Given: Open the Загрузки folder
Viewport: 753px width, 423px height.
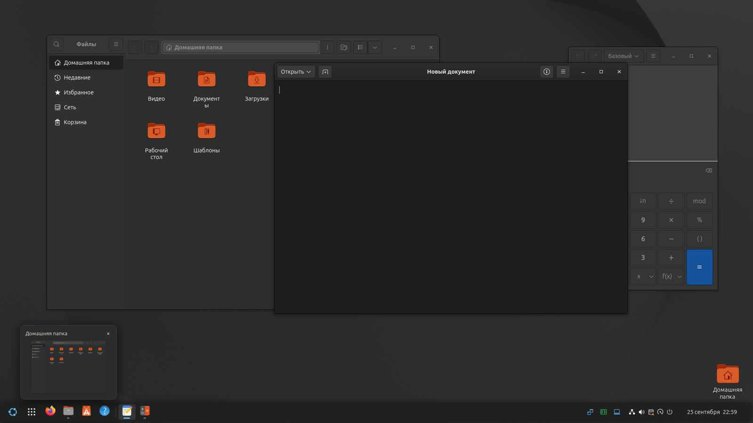Looking at the screenshot, I should pos(256,86).
